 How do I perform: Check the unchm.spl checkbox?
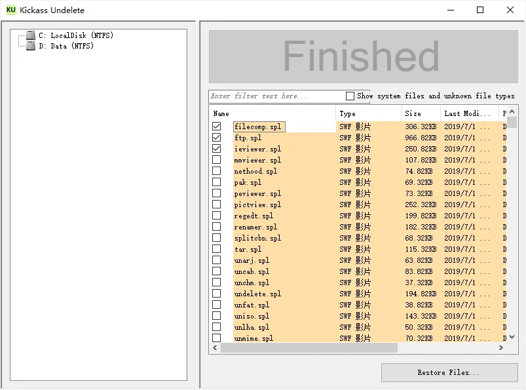click(217, 283)
